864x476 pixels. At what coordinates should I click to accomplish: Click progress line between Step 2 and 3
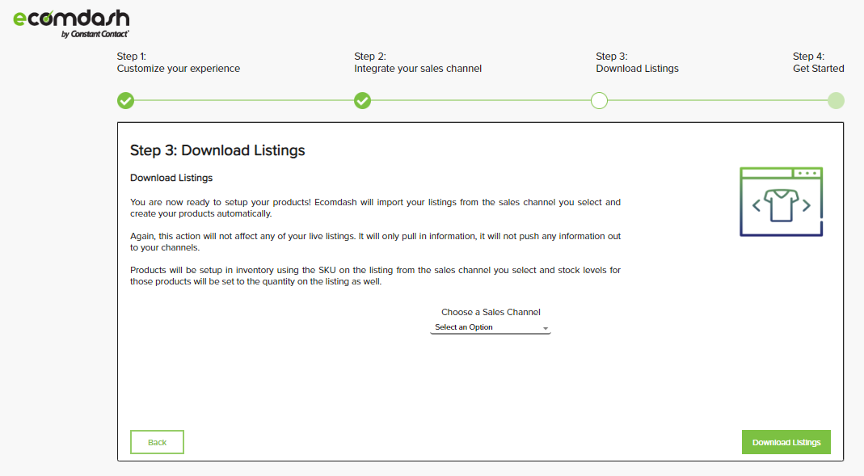pos(480,100)
